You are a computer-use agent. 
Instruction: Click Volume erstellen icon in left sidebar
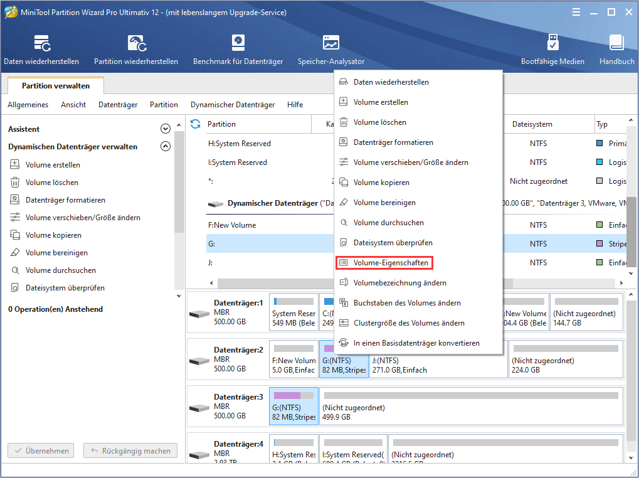14,164
